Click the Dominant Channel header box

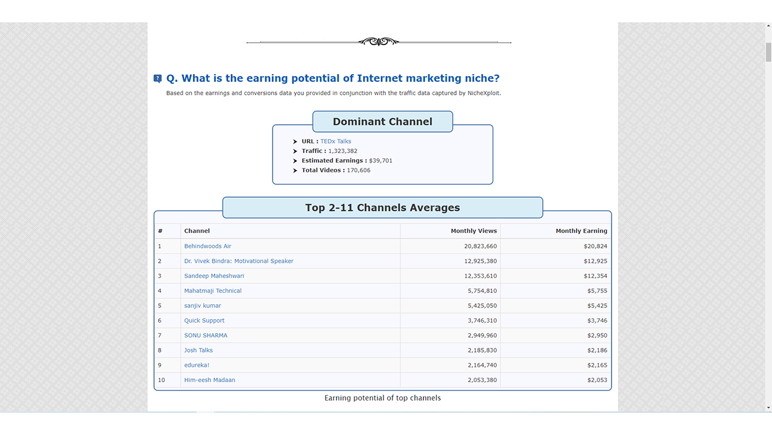382,121
